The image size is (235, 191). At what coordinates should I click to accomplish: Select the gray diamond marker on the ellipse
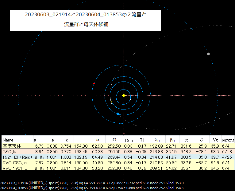[x=209, y=54]
